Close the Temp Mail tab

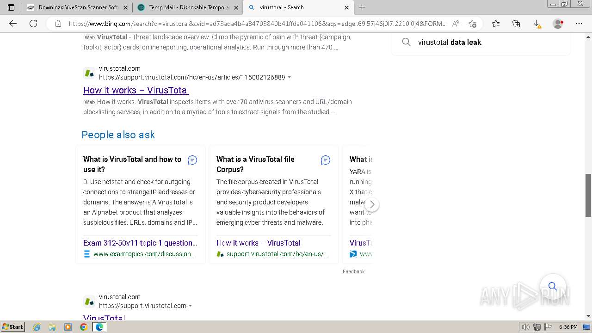coord(236,7)
